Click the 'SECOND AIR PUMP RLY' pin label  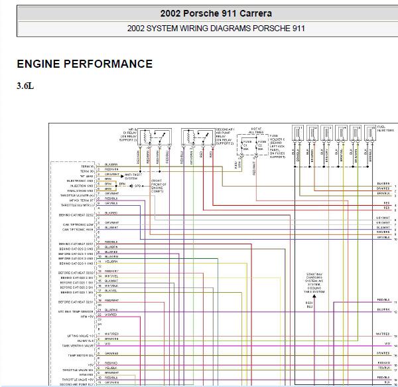[77, 384]
